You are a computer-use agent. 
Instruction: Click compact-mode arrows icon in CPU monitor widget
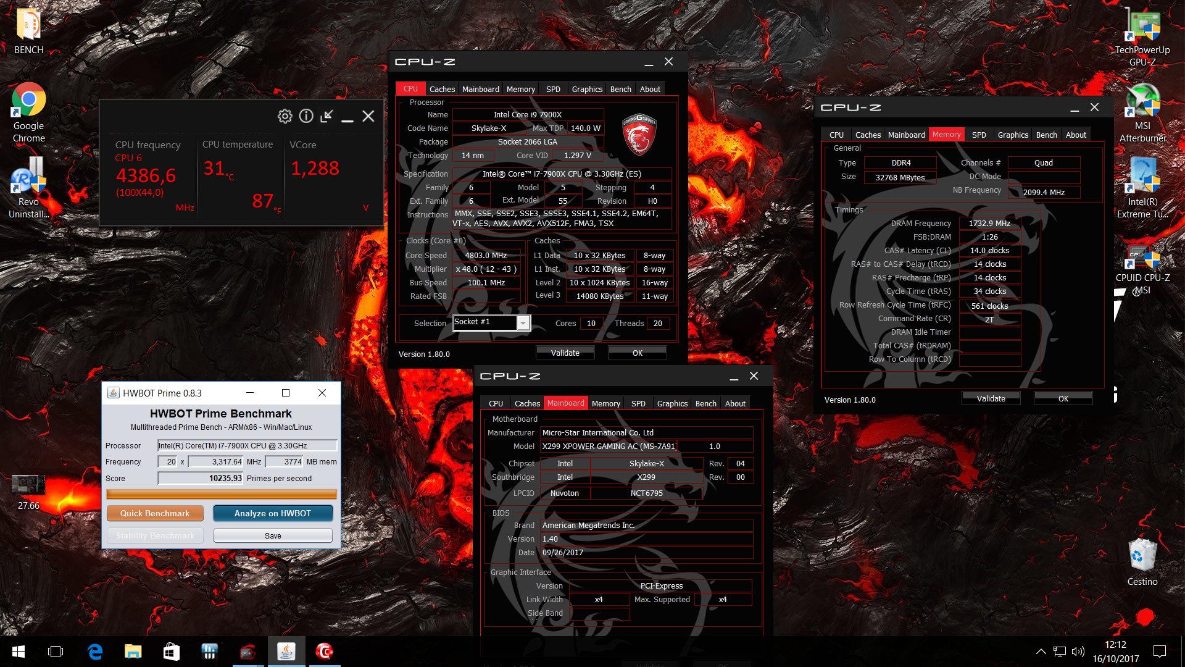pyautogui.click(x=327, y=116)
